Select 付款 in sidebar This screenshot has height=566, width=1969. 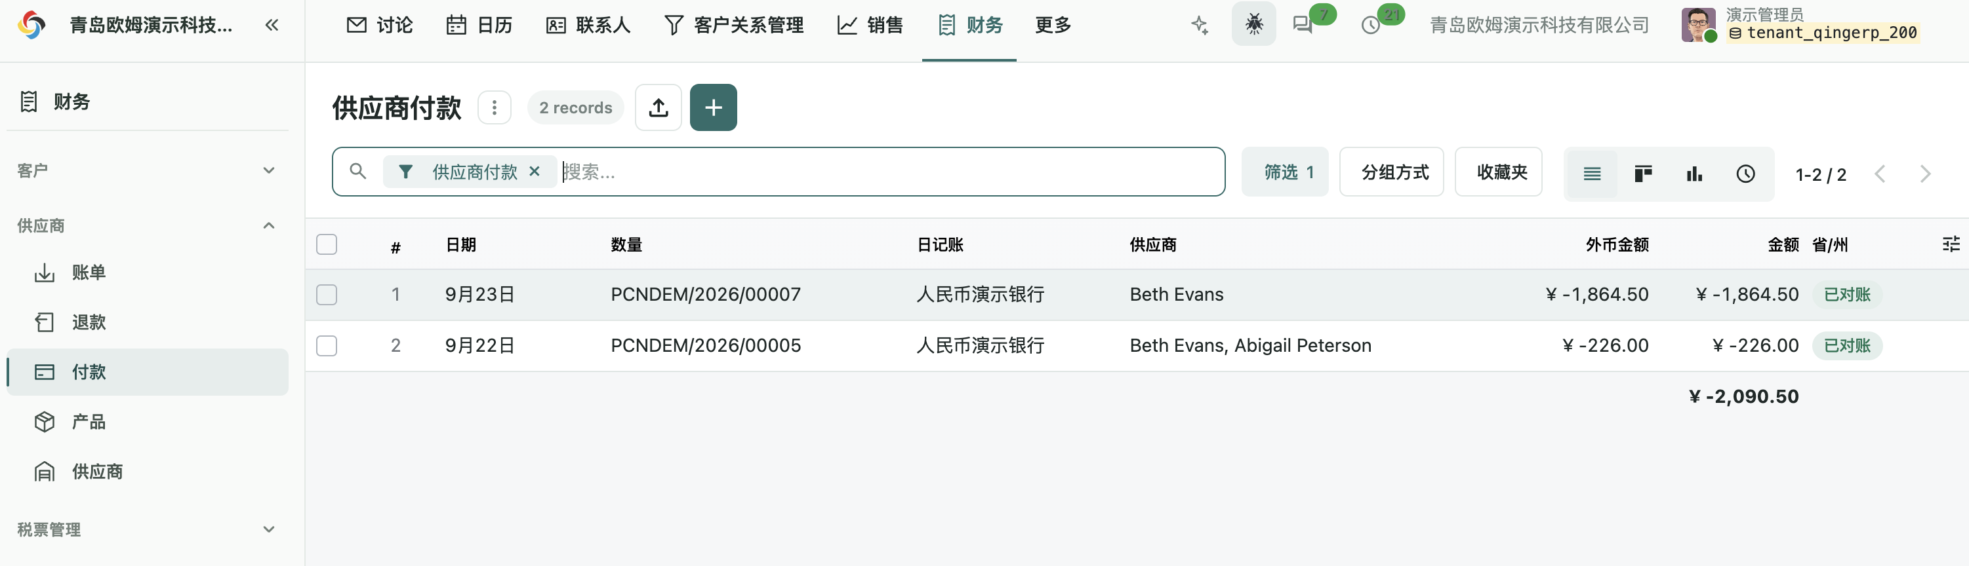click(148, 372)
